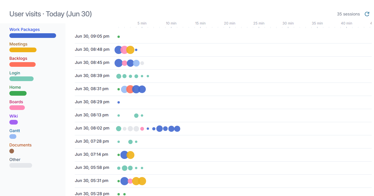Select the Gantt legend label
This screenshot has width=374, height=196.
point(15,131)
